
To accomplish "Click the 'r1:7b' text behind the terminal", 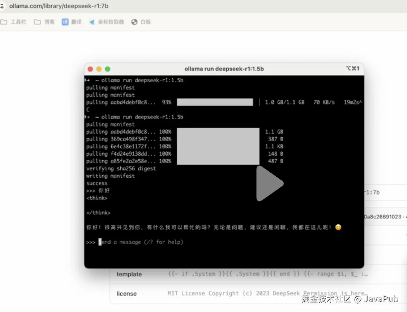I will coord(372,192).
